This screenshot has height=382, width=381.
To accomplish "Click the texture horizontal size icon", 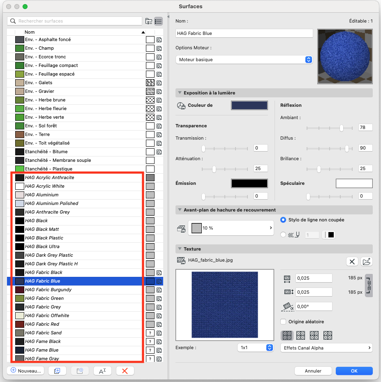I will pos(287,278).
